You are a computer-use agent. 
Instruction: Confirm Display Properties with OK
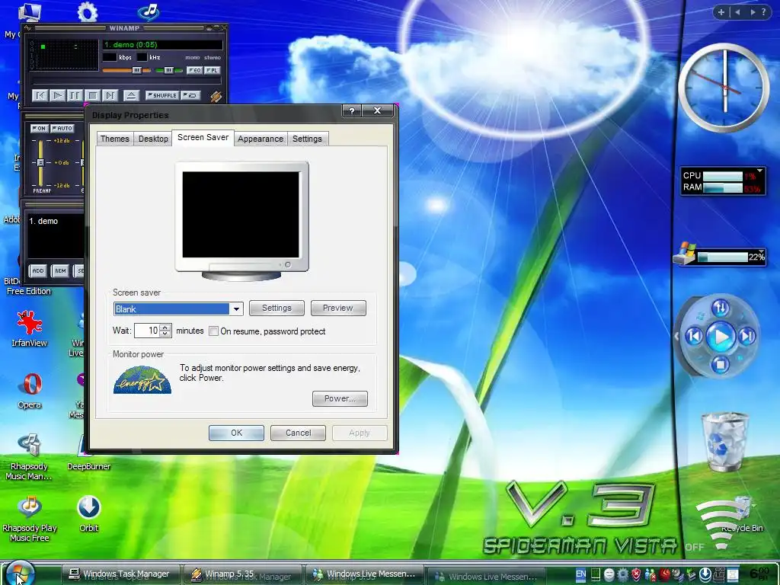point(236,433)
